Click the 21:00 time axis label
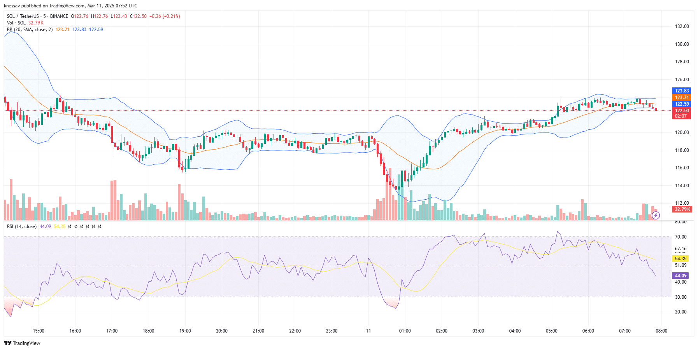Viewport: 698px width, 350px height. pyautogui.click(x=258, y=331)
